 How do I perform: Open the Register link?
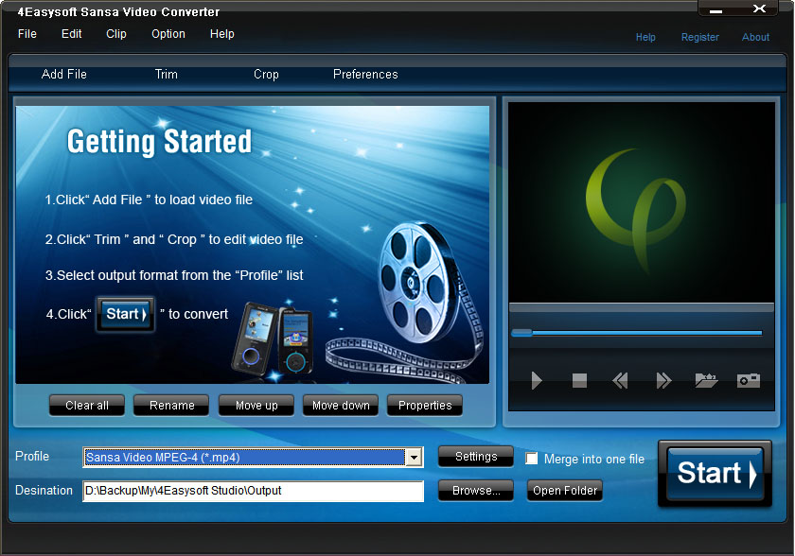[699, 37]
